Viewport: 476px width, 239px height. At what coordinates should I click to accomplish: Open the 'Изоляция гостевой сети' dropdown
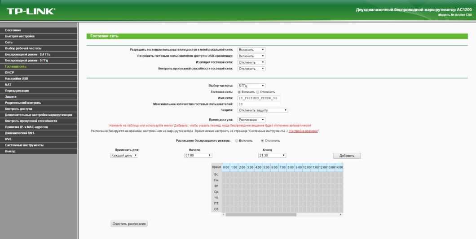[x=251, y=62]
